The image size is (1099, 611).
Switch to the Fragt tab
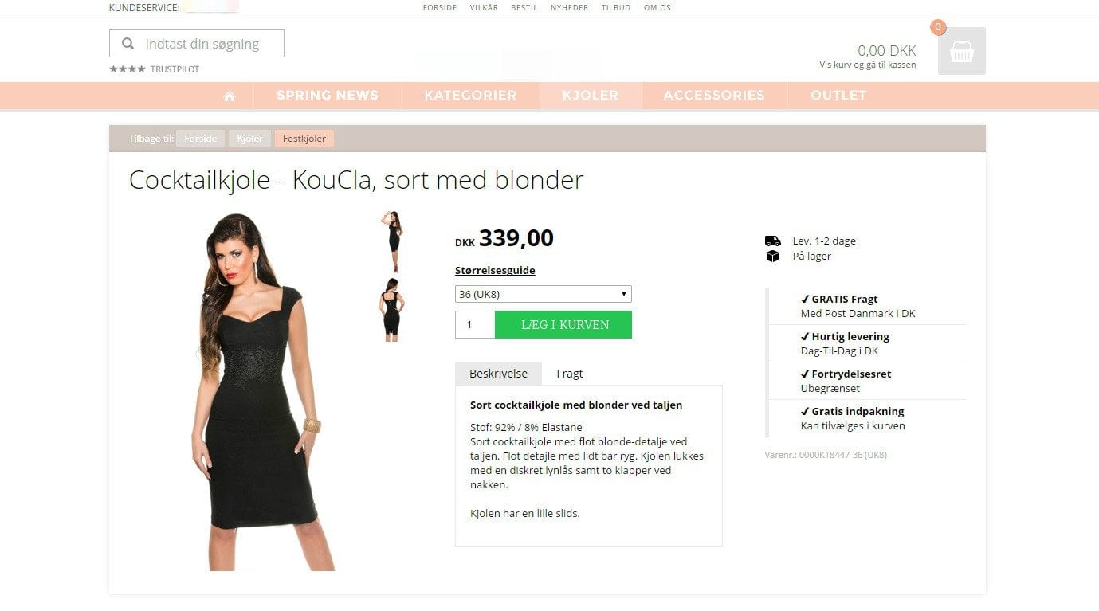(x=570, y=374)
